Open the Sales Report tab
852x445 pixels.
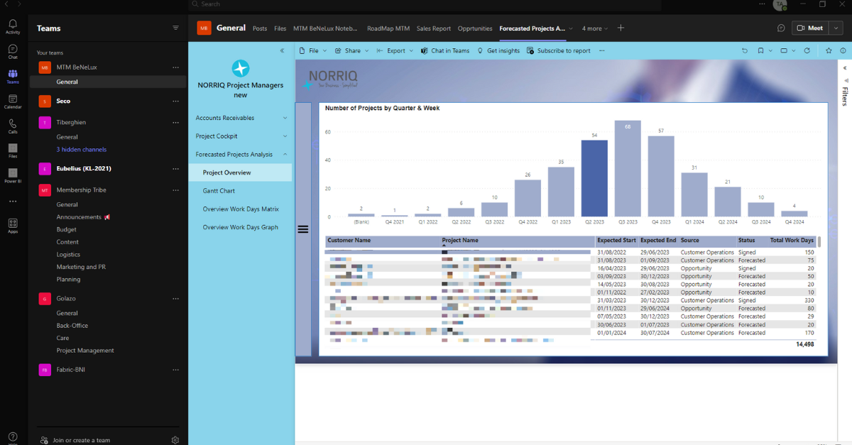pyautogui.click(x=434, y=28)
